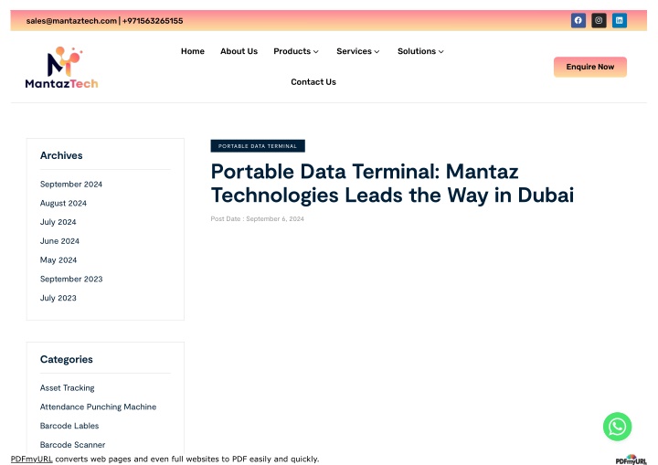Expand the Services dropdown menu
The height and width of the screenshot is (465, 658).
(357, 51)
